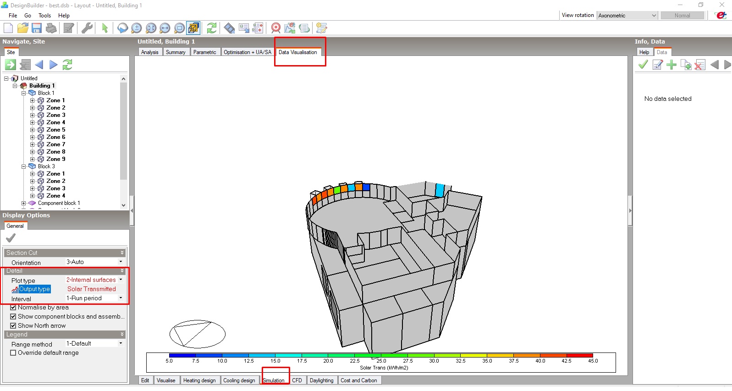The width and height of the screenshot is (732, 391).
Task: Open the Range method Default dropdown
Action: (x=121, y=343)
